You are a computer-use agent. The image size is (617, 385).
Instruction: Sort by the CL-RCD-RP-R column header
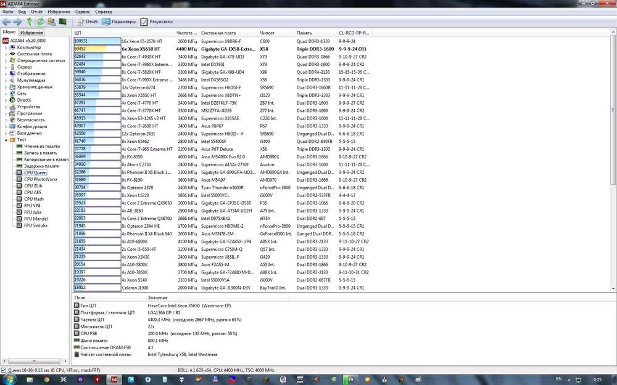(354, 33)
